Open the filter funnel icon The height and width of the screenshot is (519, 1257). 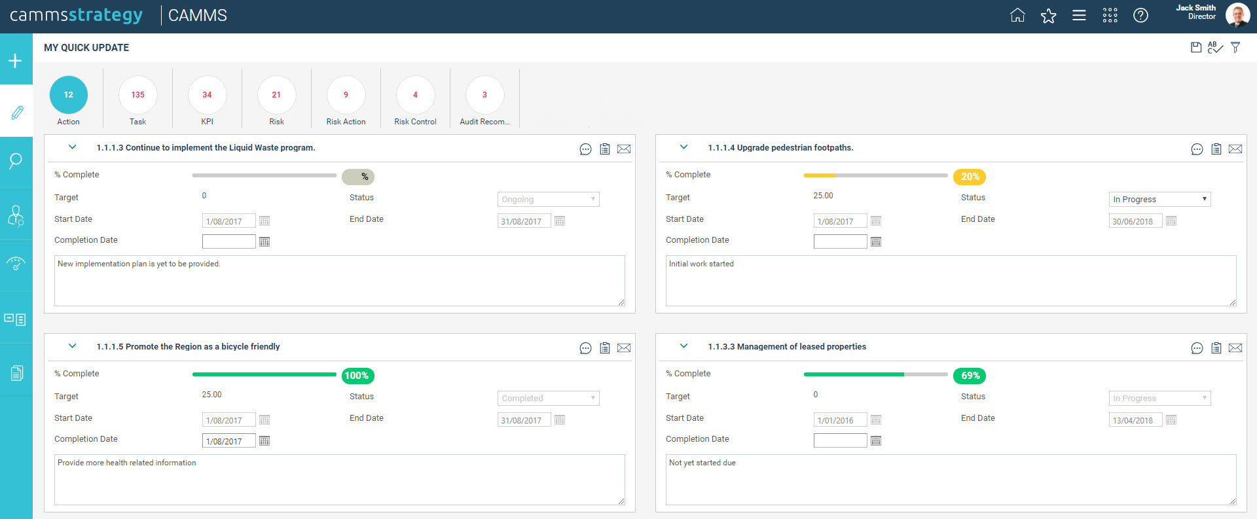(1235, 47)
